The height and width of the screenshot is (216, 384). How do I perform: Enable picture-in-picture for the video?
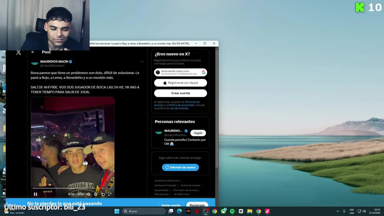point(103,194)
